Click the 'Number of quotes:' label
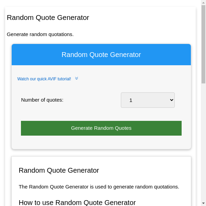 42,100
